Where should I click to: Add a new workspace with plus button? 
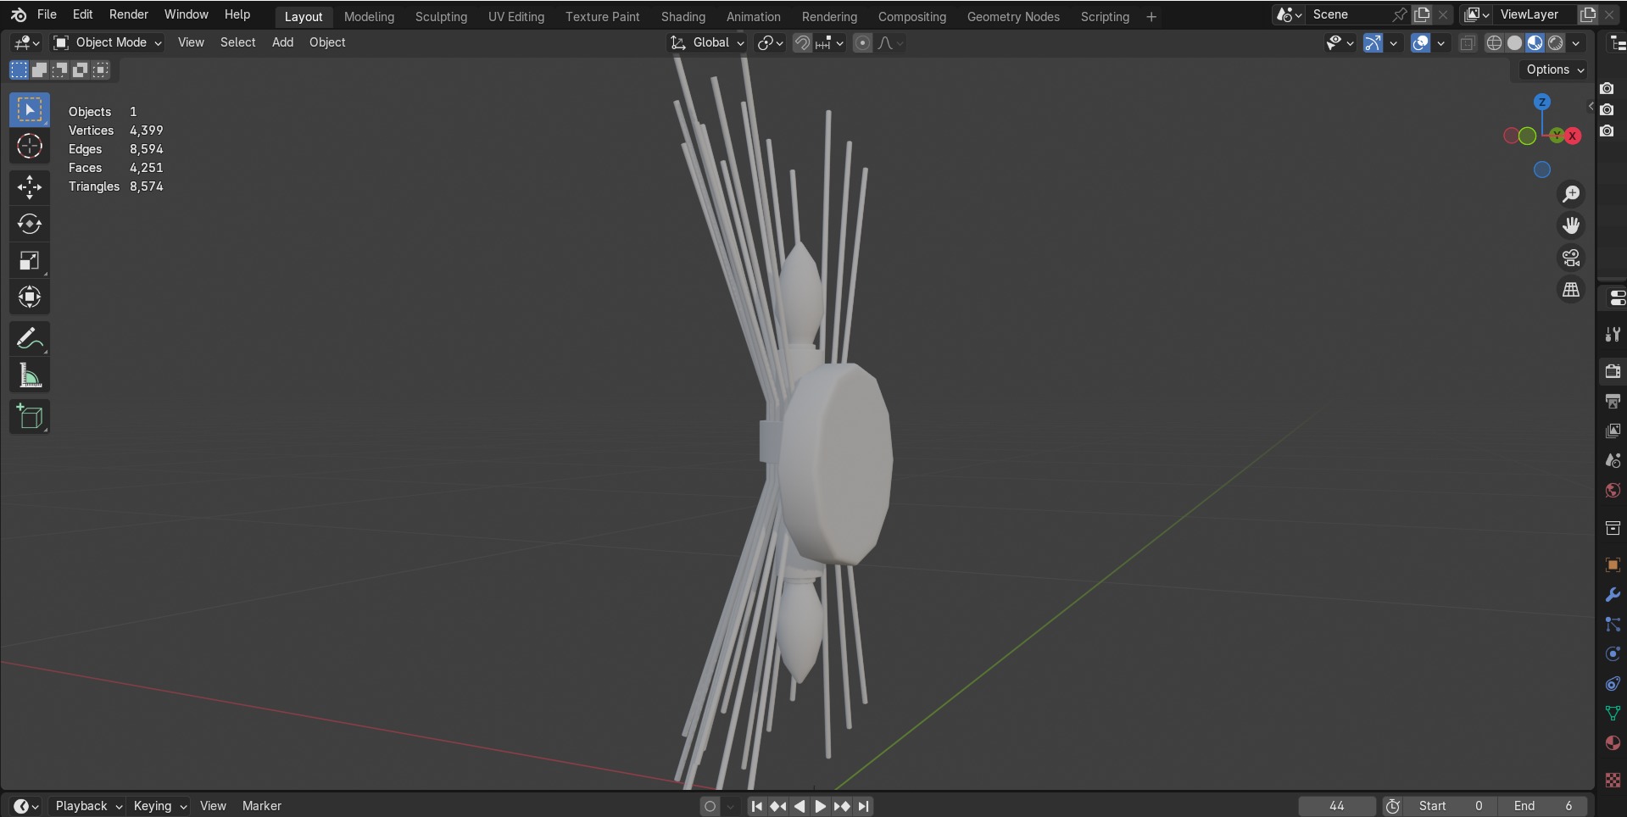[1151, 16]
